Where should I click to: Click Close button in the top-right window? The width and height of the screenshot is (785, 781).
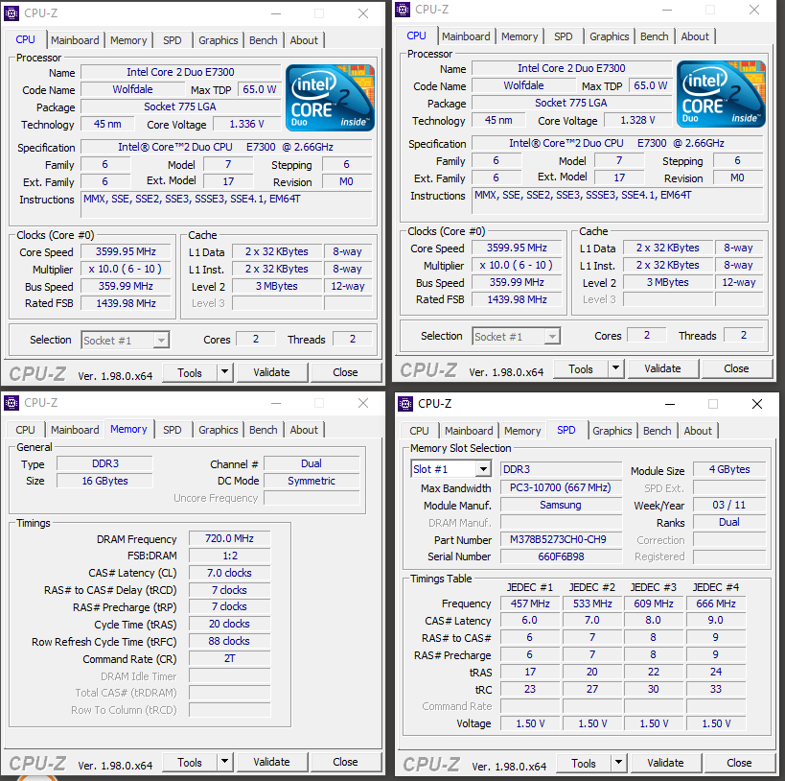(736, 368)
